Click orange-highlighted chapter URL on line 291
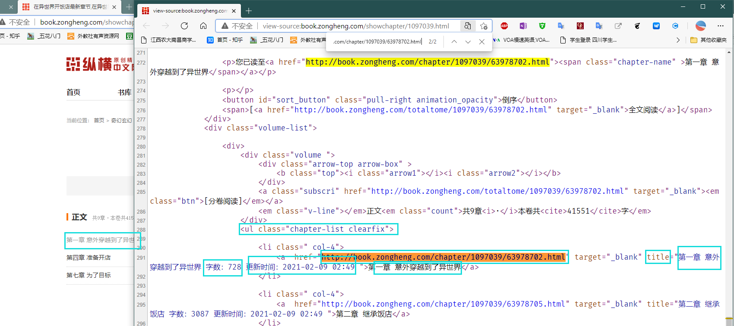The width and height of the screenshot is (734, 326). (443, 257)
